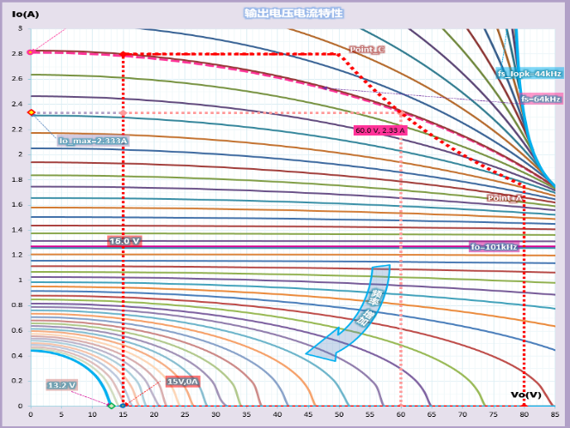Click the Io_max=2.333A label
The image size is (570, 428).
93,141
